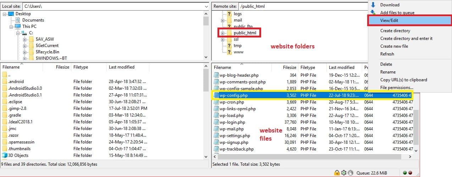
Task: Click the green activity indicator light
Action: click(405, 173)
